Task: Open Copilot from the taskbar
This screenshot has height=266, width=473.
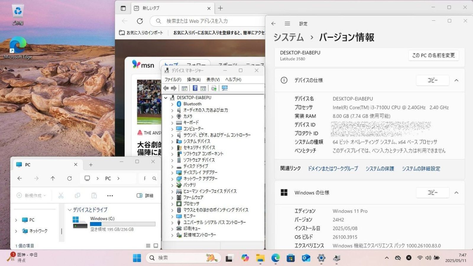Action: (245, 258)
